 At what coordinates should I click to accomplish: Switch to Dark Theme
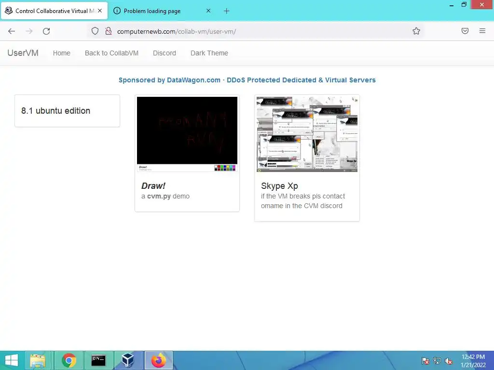coord(209,53)
